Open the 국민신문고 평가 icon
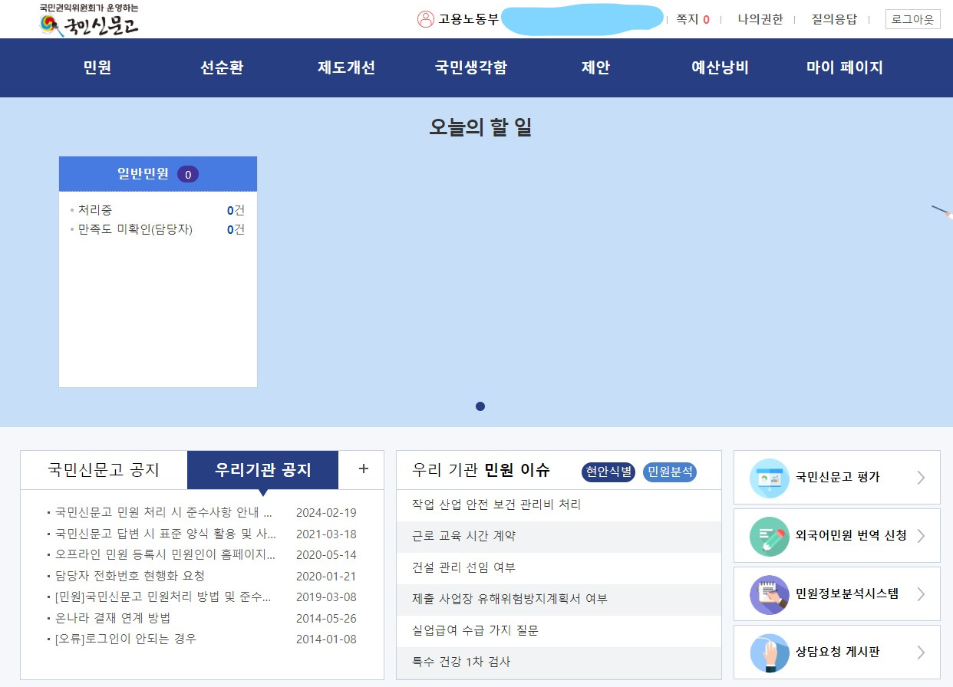 (768, 478)
